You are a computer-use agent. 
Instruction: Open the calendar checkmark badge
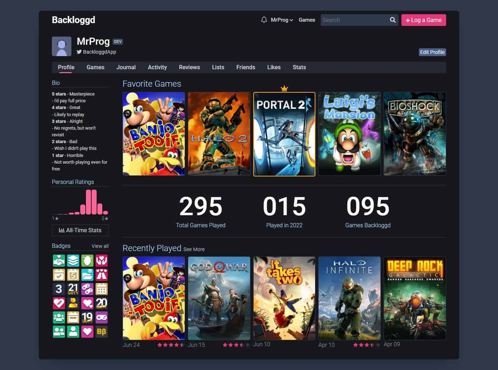[59, 274]
